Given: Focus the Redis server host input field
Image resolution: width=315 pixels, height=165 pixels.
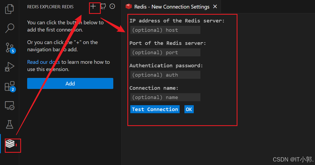Looking at the screenshot, I should pyautogui.click(x=165, y=30).
